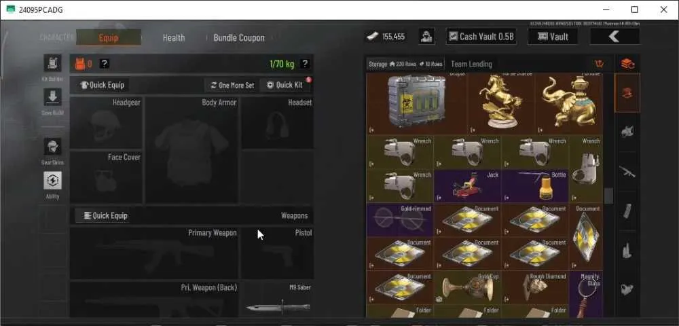
Task: Filter storage by body armor vest icon
Action: coord(627,131)
